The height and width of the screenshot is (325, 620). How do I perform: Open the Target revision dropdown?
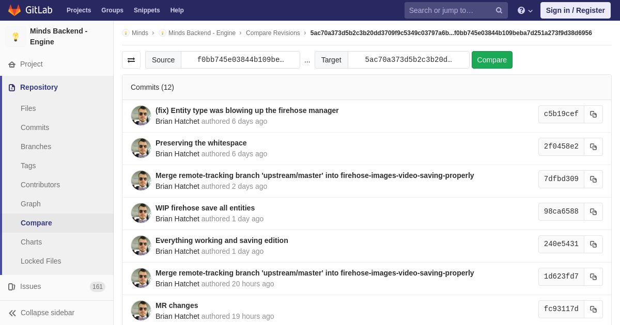[408, 60]
